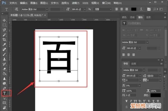Viewport: 168px width, 111px height.
Task: Open the Create Warped Text dialog
Action: point(141,9)
